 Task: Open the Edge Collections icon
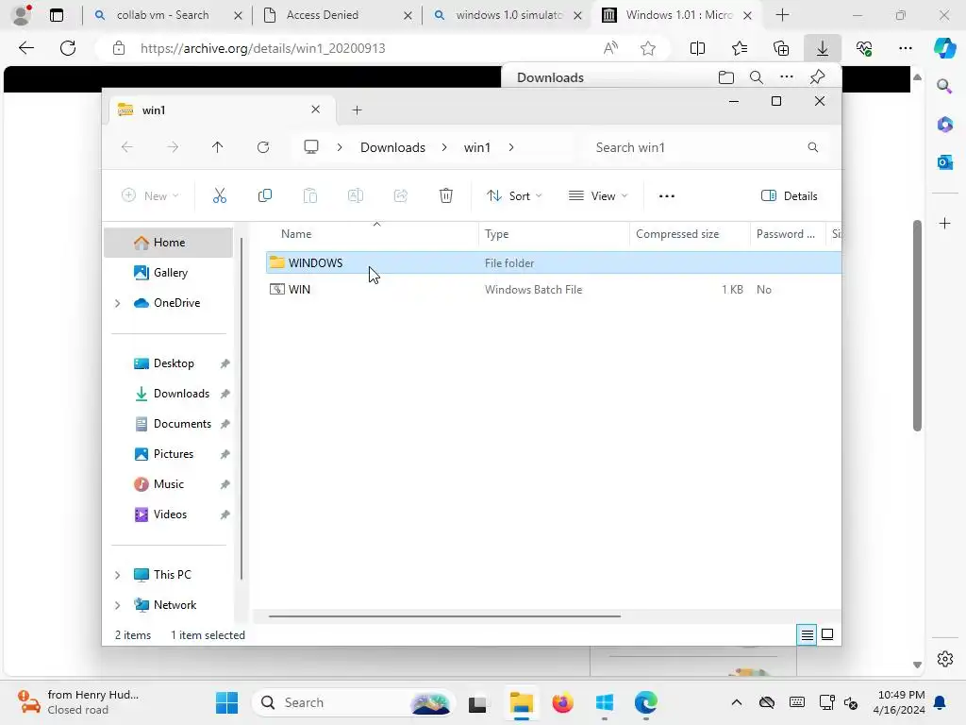coord(781,48)
